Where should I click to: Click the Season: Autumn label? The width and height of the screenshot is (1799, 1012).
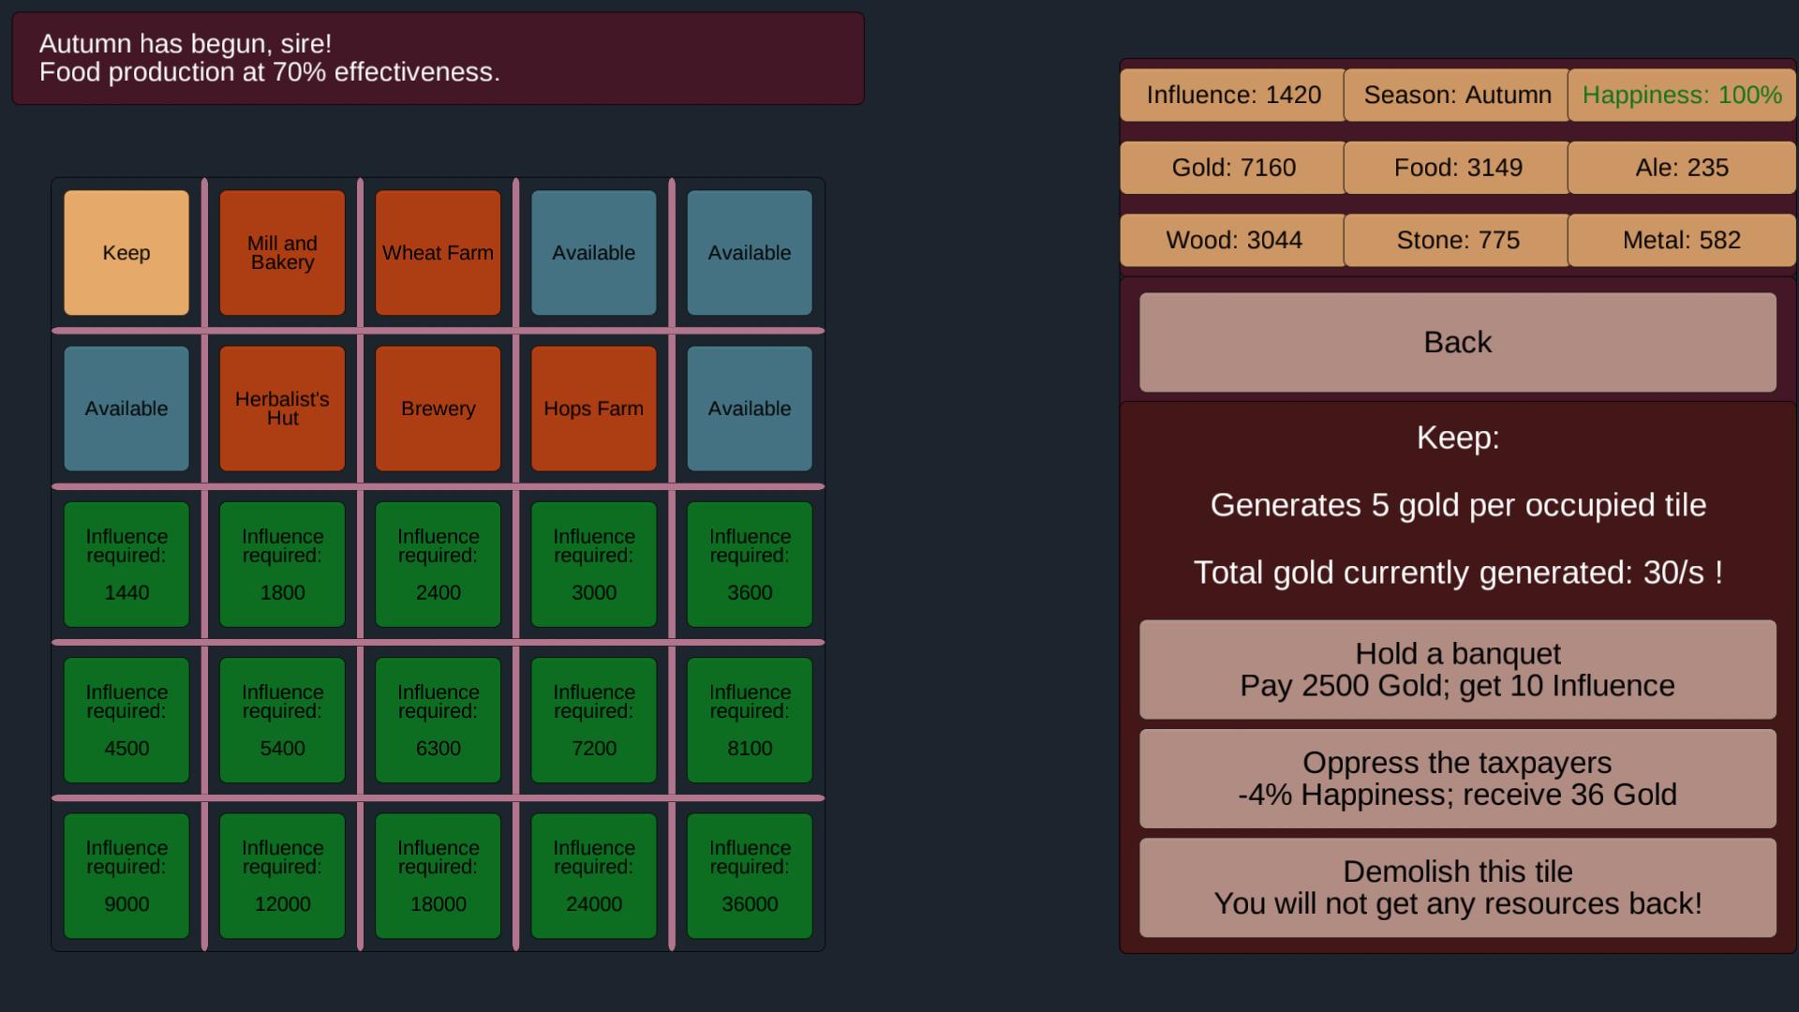point(1457,95)
